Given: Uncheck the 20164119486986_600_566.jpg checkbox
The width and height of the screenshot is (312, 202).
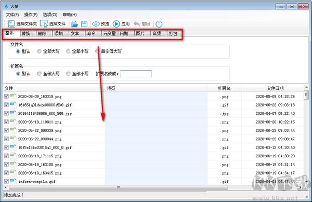Looking at the screenshot, I should coord(6,113).
